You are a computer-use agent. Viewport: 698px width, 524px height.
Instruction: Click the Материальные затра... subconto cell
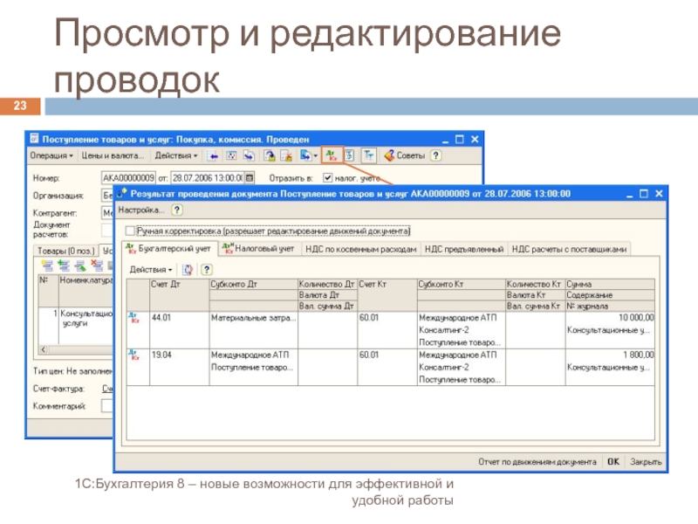tap(253, 318)
